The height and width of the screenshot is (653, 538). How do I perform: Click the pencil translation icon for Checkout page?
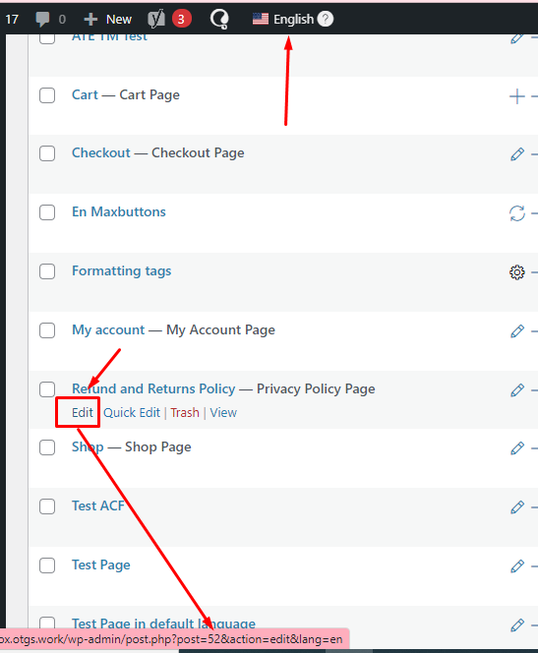click(x=516, y=154)
